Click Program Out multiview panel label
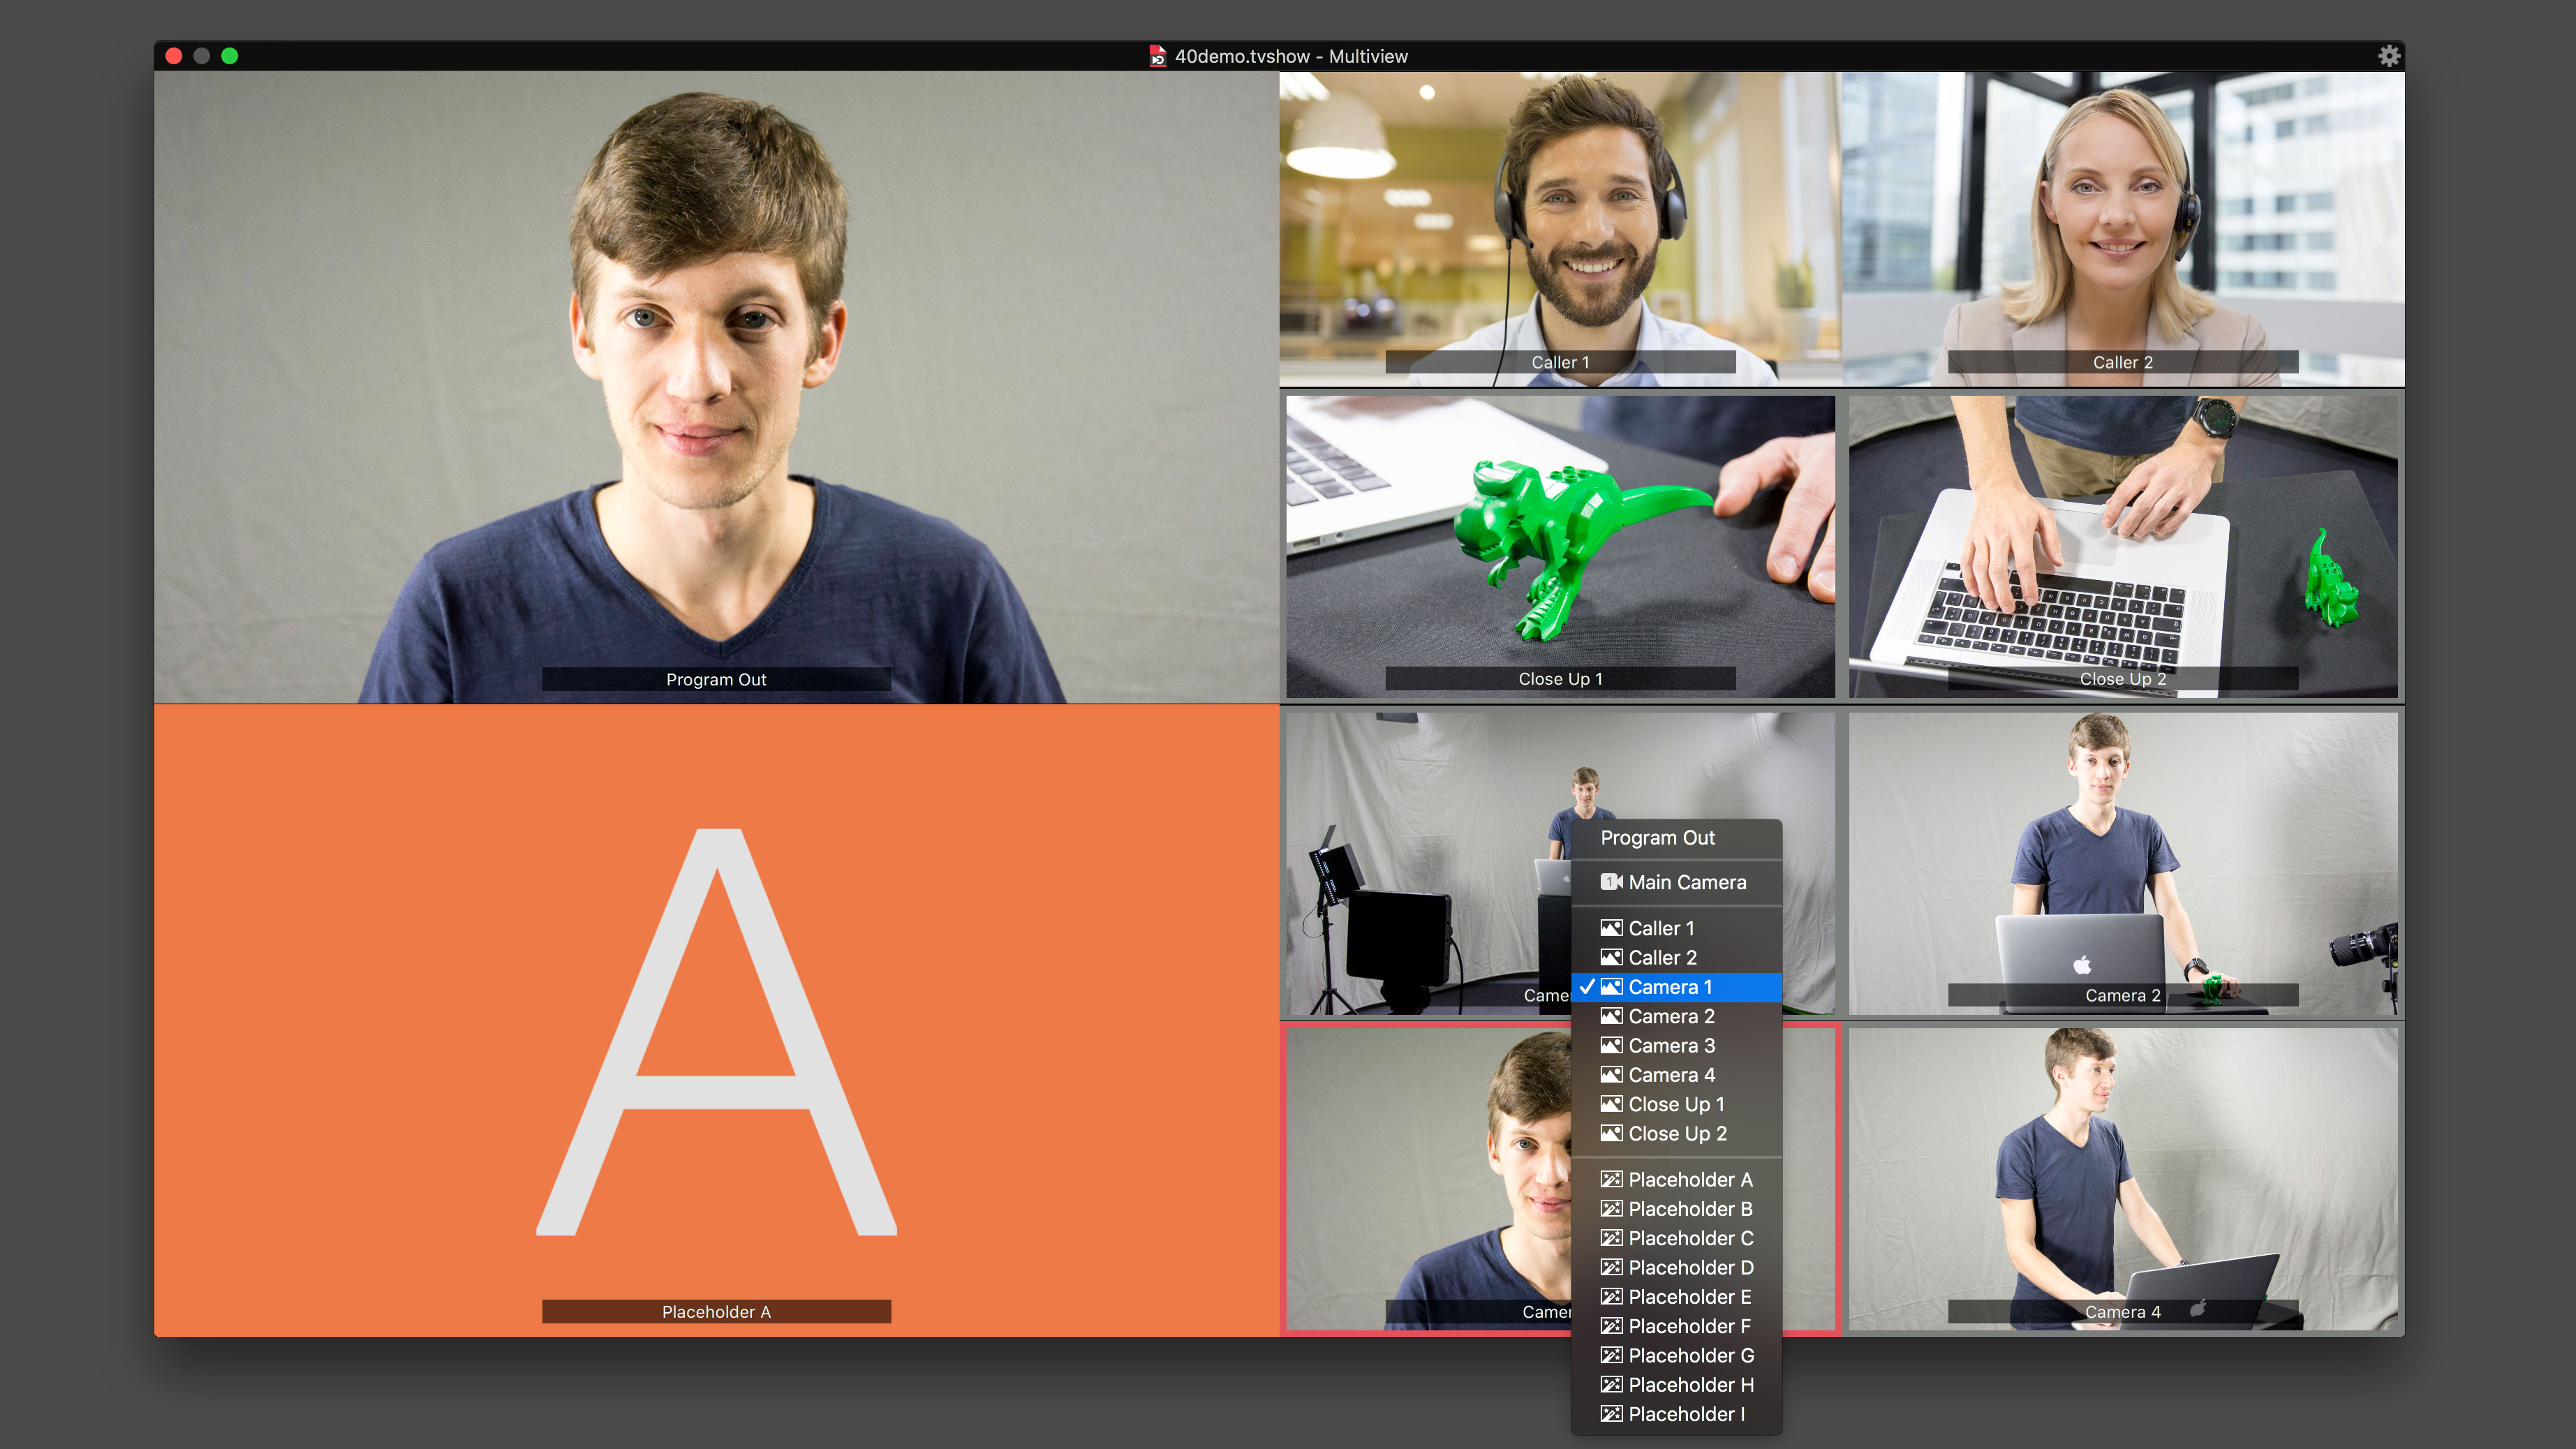 pos(715,678)
